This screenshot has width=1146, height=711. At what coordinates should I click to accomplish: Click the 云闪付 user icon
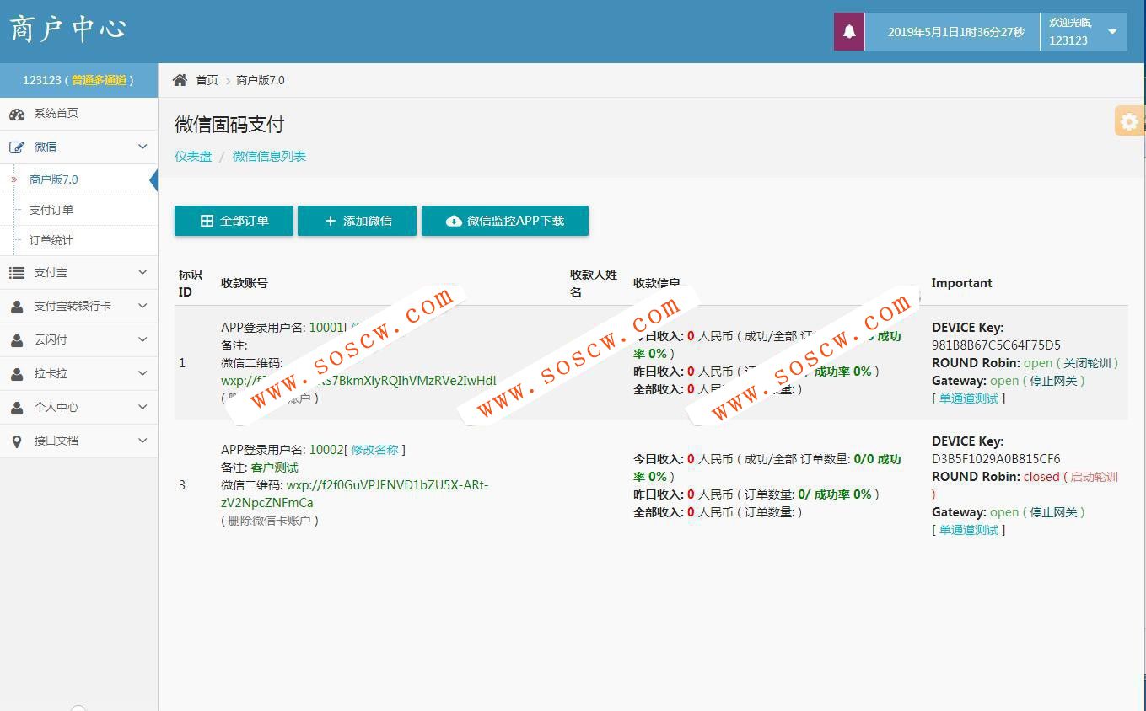click(x=17, y=340)
